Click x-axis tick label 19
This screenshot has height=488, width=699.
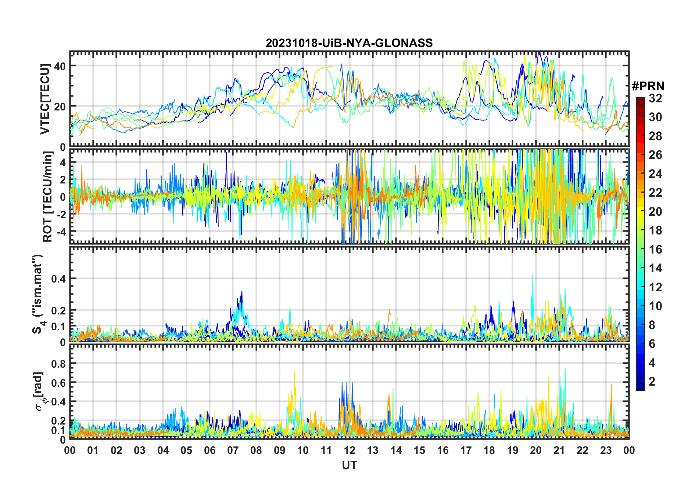pyautogui.click(x=513, y=451)
